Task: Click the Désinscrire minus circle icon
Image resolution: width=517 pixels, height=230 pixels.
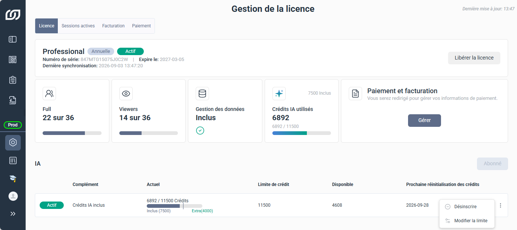Action: 448,207
